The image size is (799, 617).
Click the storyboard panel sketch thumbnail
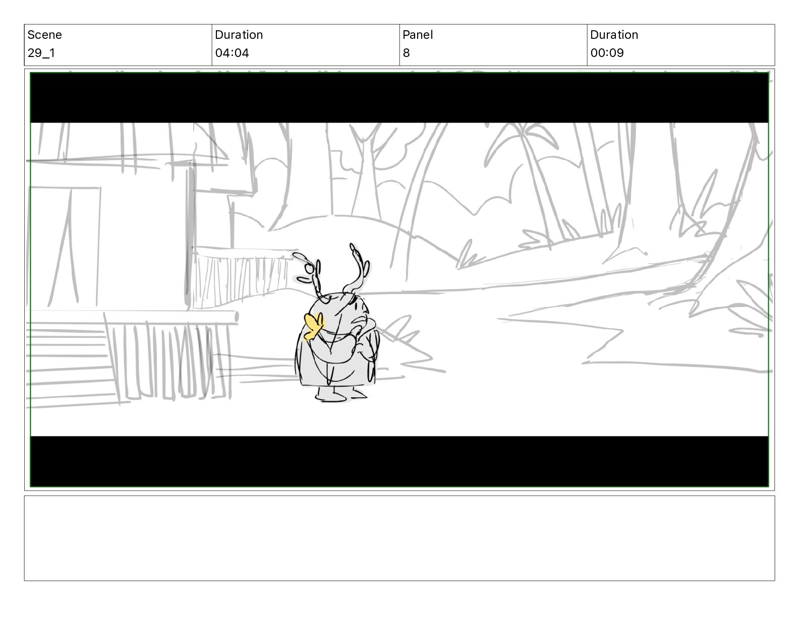click(399, 280)
